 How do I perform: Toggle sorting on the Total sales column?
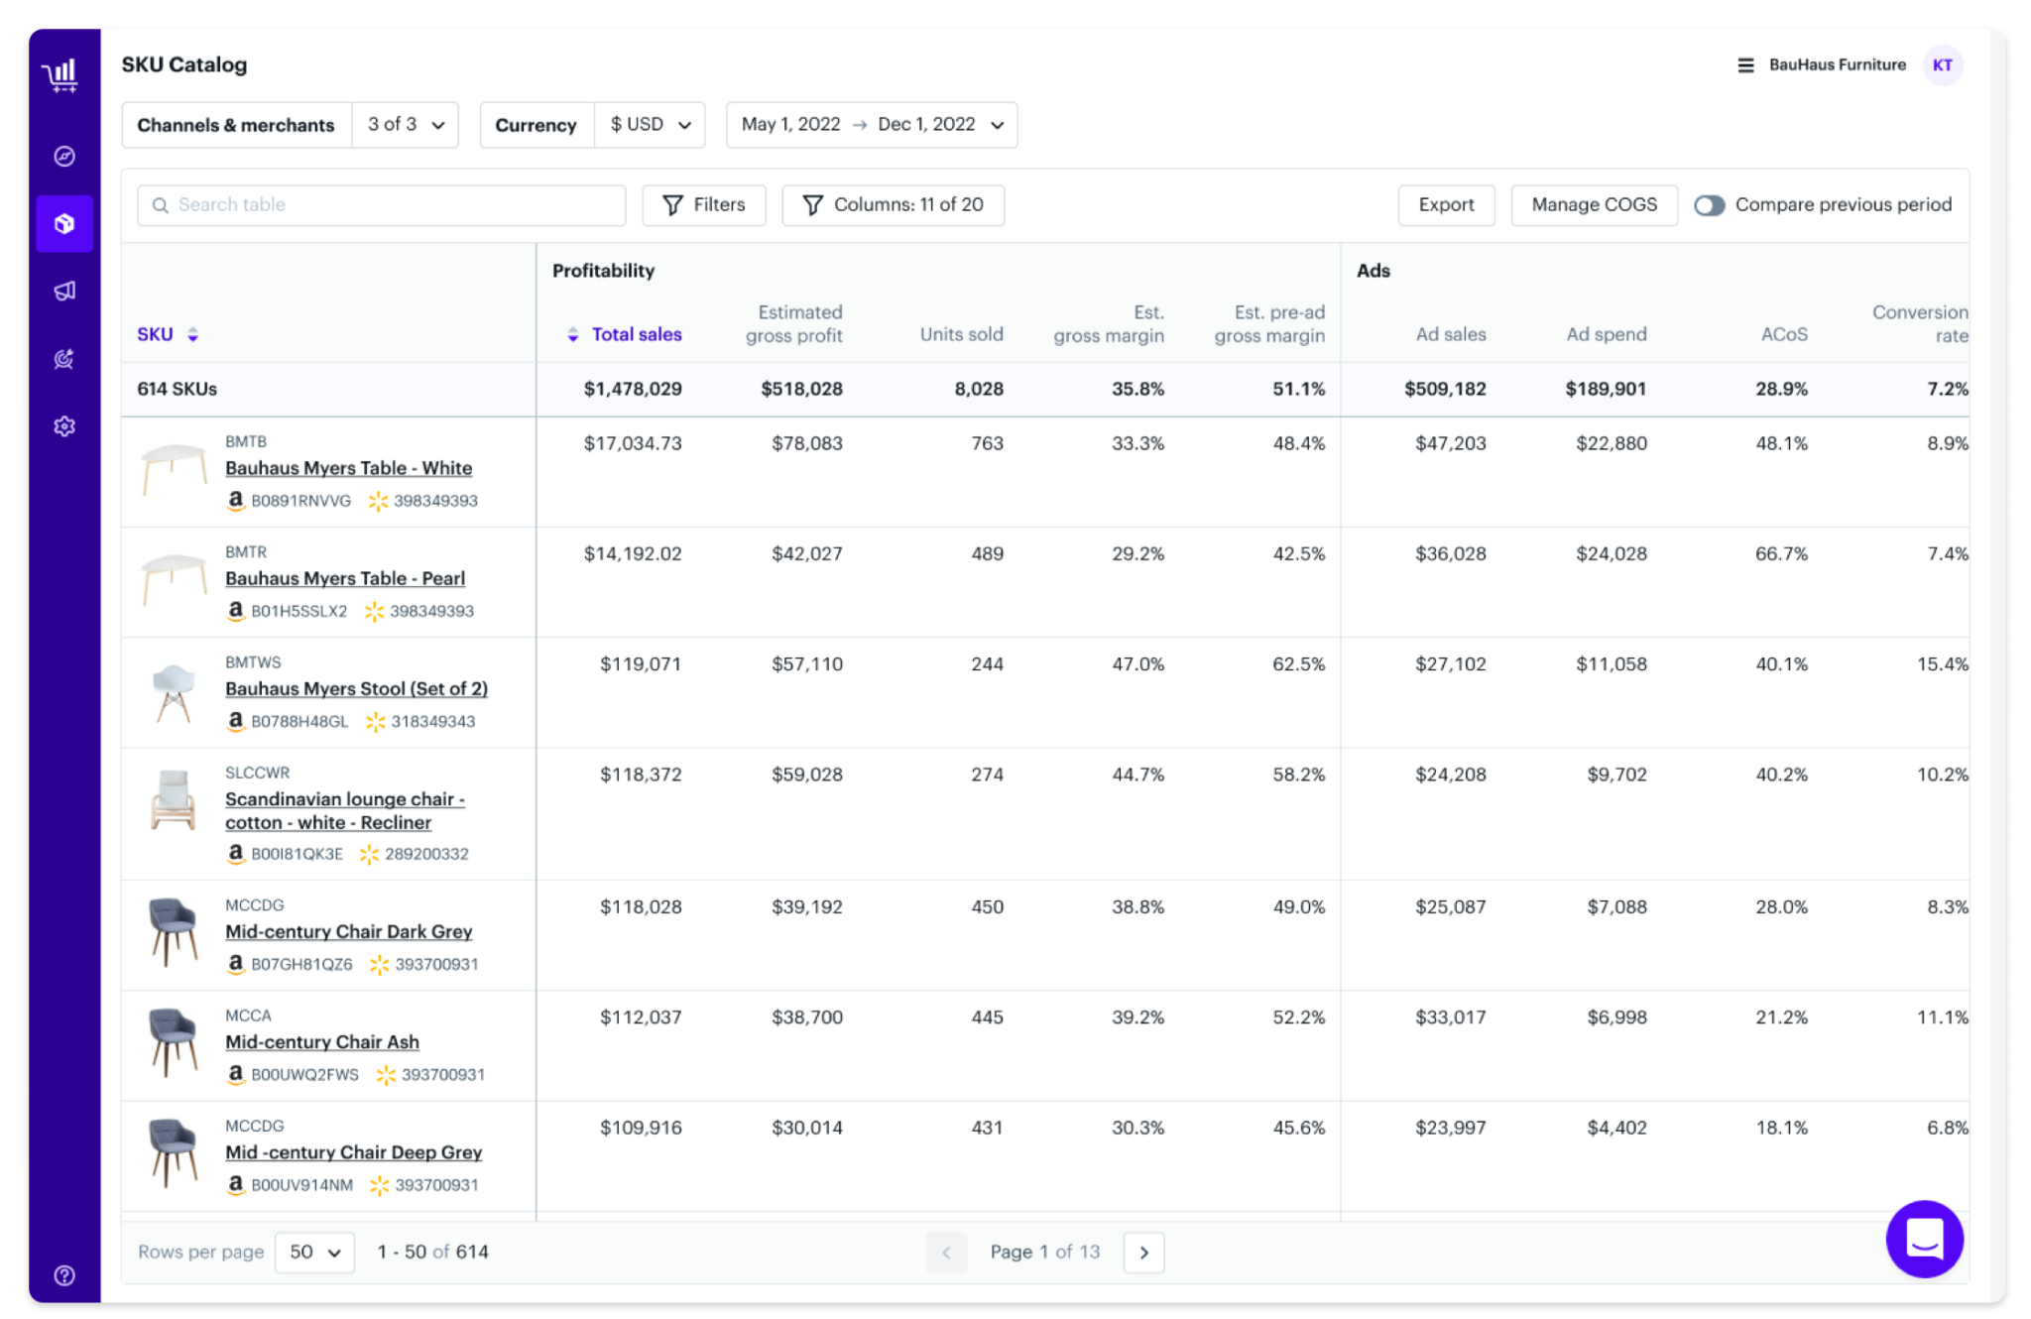(573, 334)
